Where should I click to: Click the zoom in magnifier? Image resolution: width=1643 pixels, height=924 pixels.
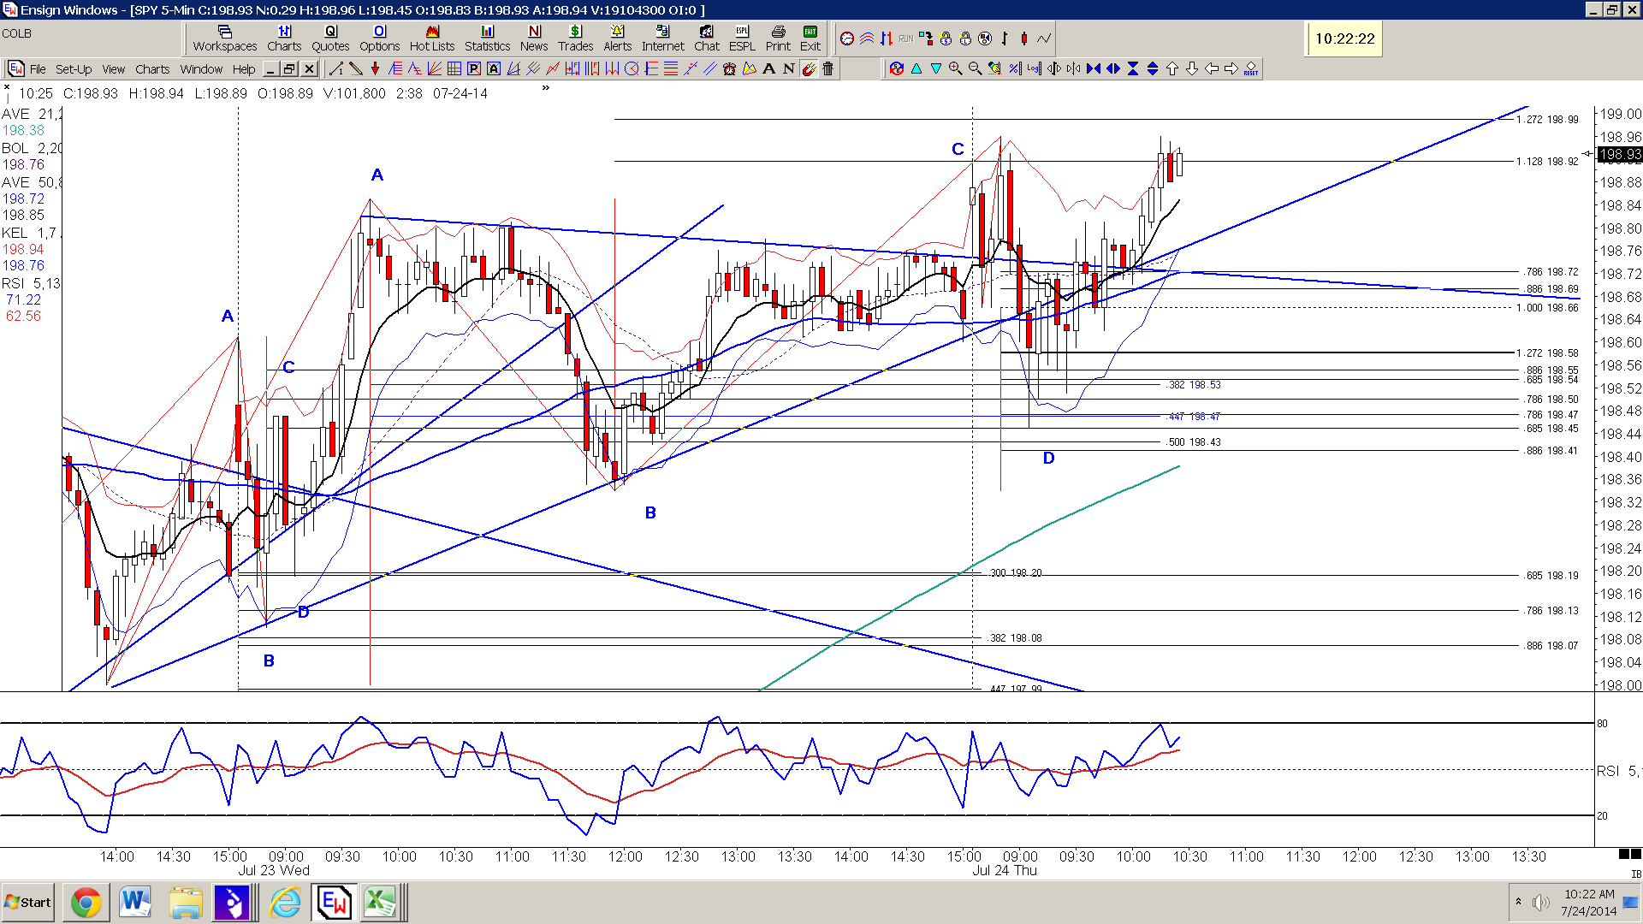pos(956,68)
